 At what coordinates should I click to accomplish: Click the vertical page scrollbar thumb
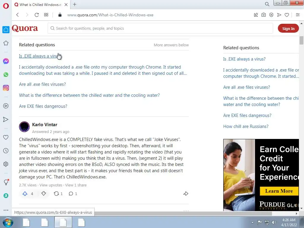301,40
